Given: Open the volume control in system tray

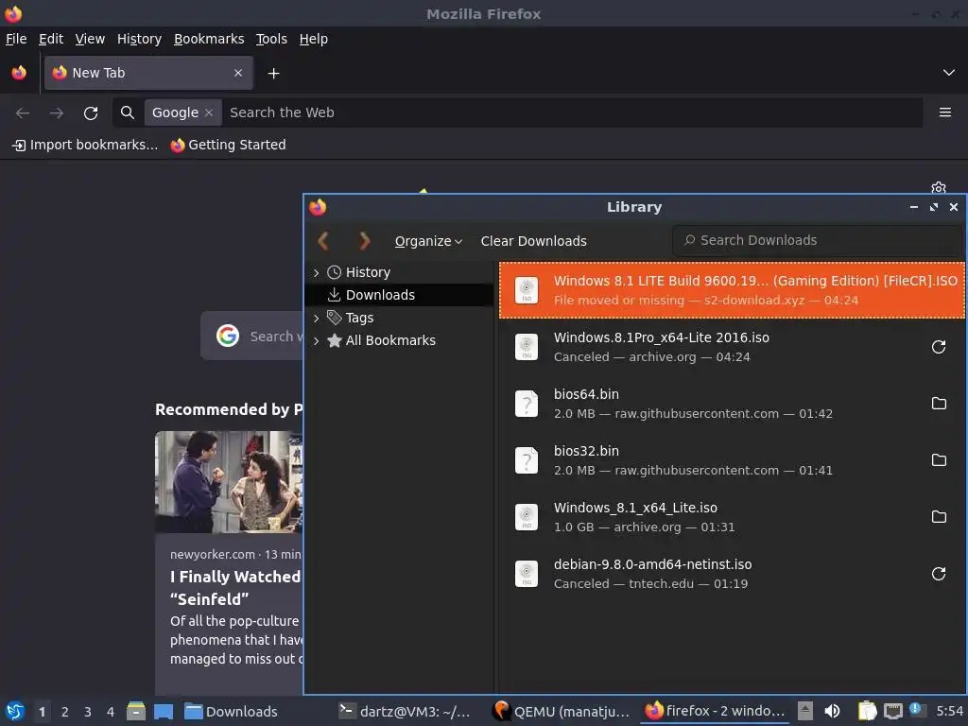Looking at the screenshot, I should 832,711.
